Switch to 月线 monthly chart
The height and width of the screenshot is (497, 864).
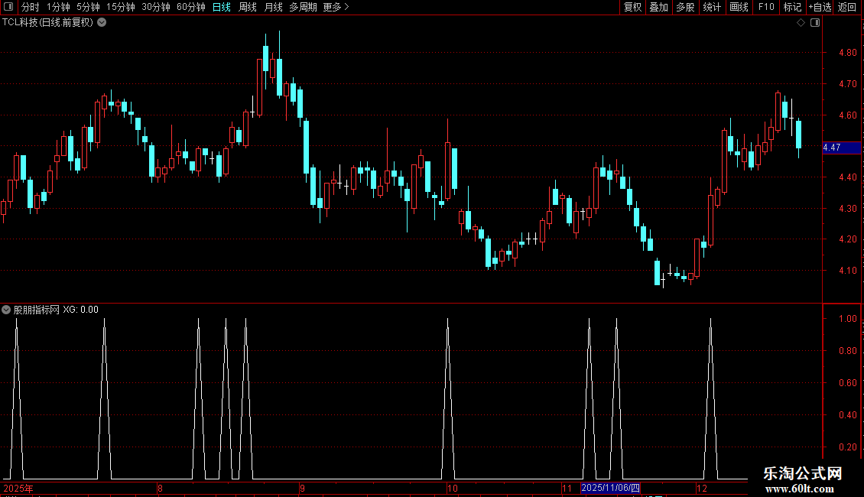point(273,7)
